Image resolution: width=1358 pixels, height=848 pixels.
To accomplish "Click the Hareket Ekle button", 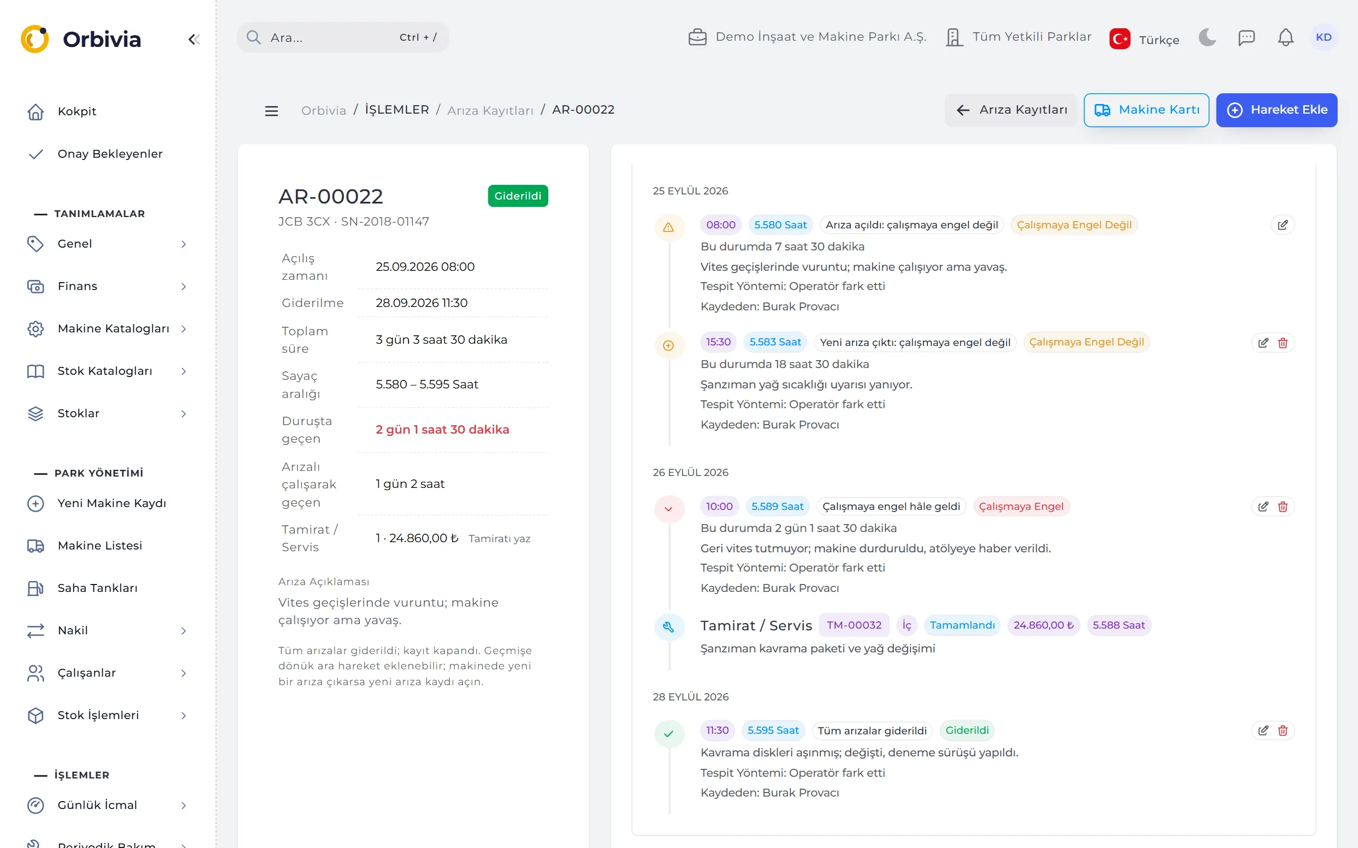I will [x=1277, y=110].
